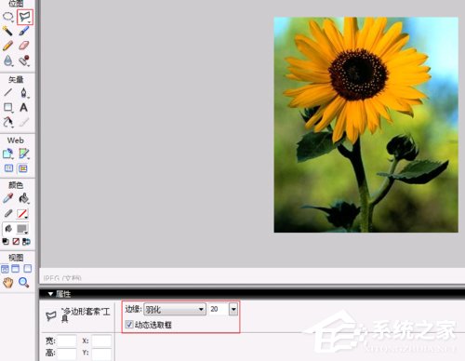
Task: Click the stroke color pencil icon
Action: [x=8, y=213]
